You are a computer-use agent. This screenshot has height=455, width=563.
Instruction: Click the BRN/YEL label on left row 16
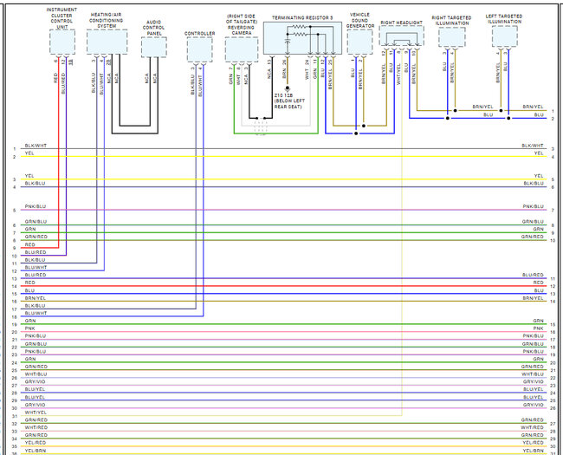click(x=36, y=298)
